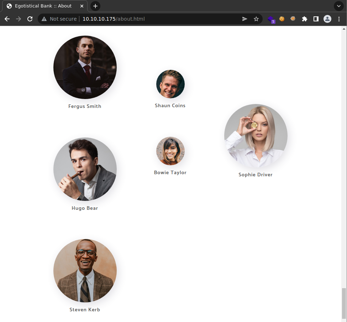This screenshot has height=322, width=347.
Task: Open a new browser tab
Action: 95,6
